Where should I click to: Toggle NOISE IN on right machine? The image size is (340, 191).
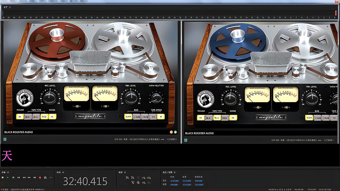click(x=233, y=118)
